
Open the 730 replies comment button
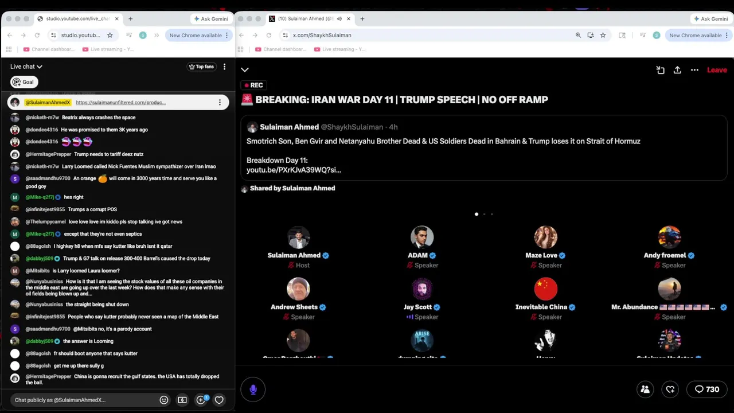[x=707, y=389]
